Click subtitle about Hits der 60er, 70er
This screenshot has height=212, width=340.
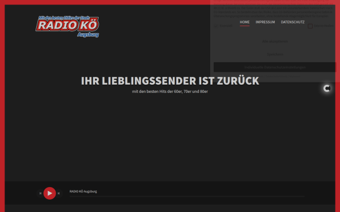click(x=170, y=92)
